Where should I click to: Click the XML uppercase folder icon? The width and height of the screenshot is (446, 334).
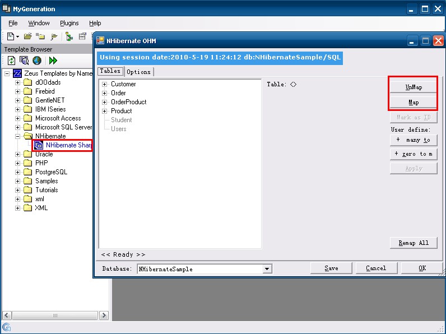pyautogui.click(x=27, y=208)
